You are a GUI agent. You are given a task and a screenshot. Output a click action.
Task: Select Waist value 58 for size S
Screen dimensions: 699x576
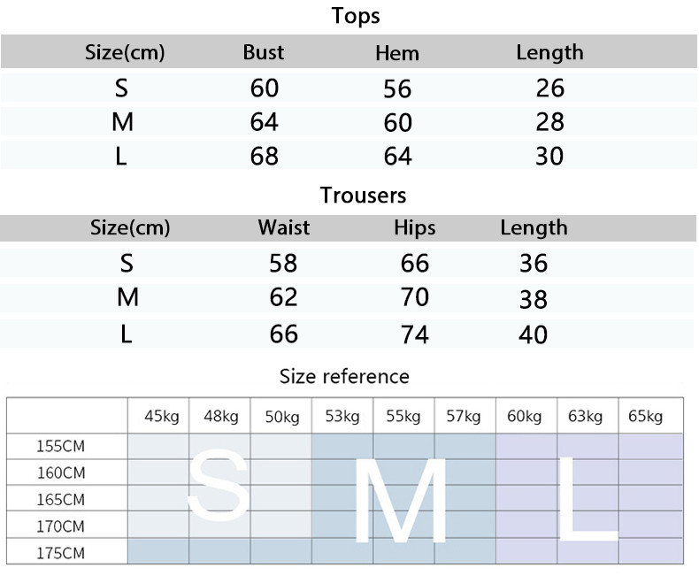[283, 263]
